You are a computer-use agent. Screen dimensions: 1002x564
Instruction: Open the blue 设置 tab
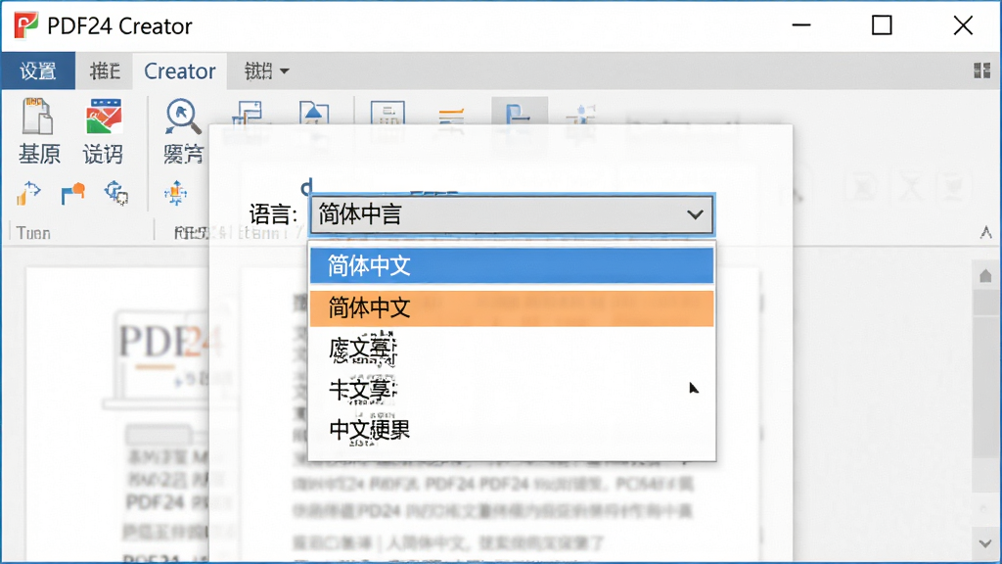(x=38, y=70)
